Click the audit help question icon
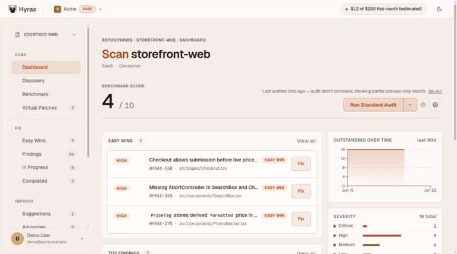457x254 pixels. (423, 105)
